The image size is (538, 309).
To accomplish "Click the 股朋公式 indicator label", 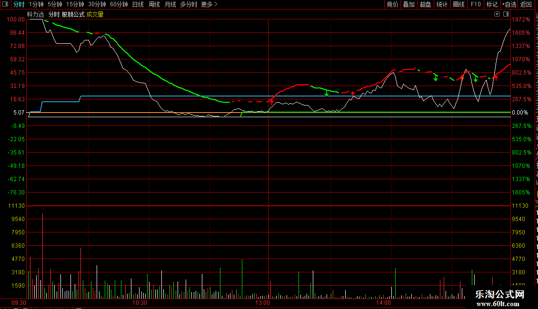I will point(73,14).
